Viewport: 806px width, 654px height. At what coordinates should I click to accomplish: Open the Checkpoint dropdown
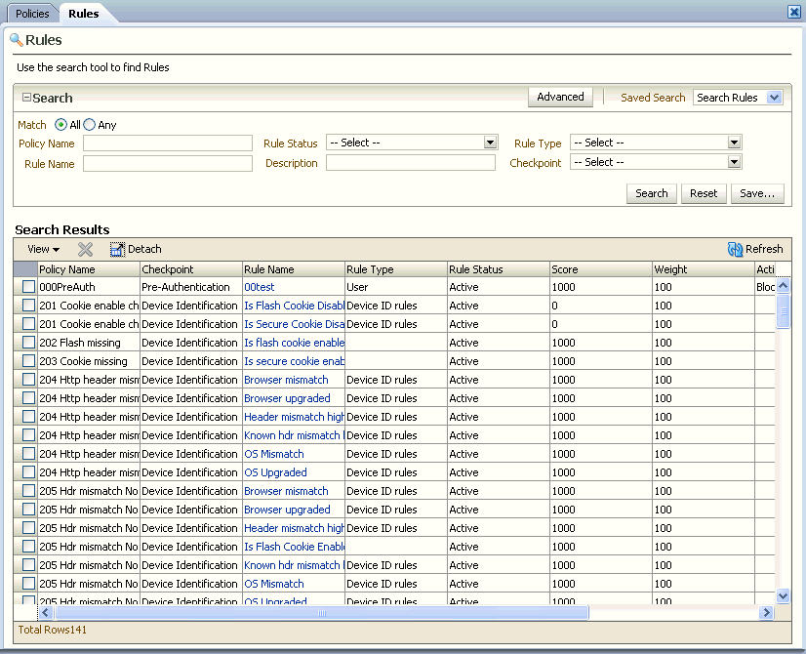click(x=734, y=162)
